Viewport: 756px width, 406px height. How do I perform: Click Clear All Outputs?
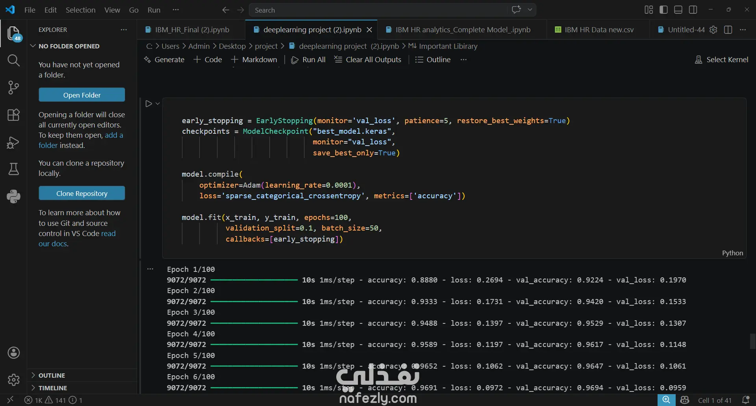pos(368,59)
